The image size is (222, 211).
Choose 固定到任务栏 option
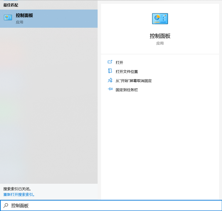click(x=127, y=90)
